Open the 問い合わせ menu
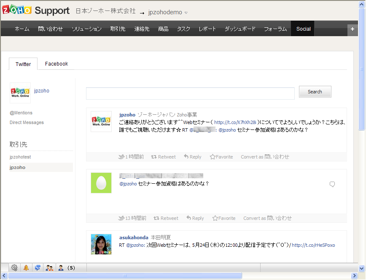The image size is (366, 280). (x=51, y=29)
